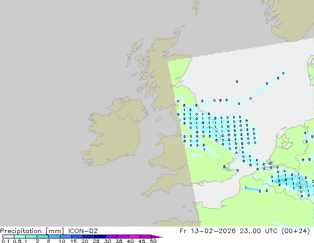Select the 2 to 5 mm legend swatch
Viewport: 314px width, 243px height.
click(43, 237)
